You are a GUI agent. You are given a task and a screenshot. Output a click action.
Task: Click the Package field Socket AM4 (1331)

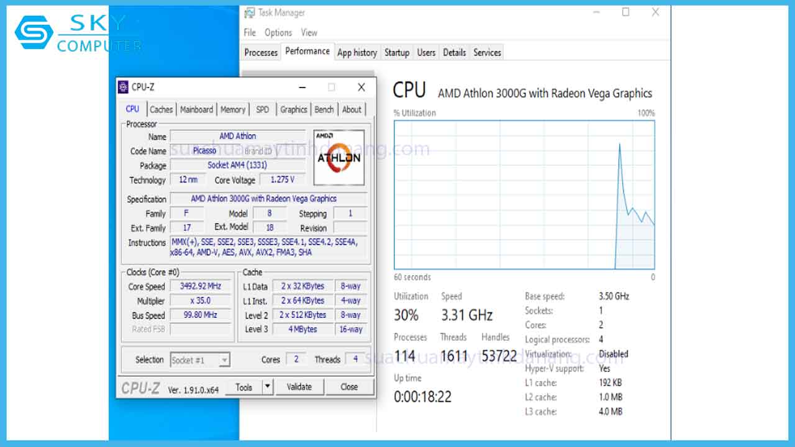238,165
